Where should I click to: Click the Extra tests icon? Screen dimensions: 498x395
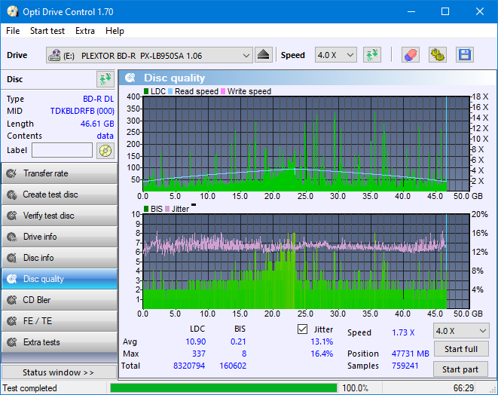pyautogui.click(x=12, y=342)
